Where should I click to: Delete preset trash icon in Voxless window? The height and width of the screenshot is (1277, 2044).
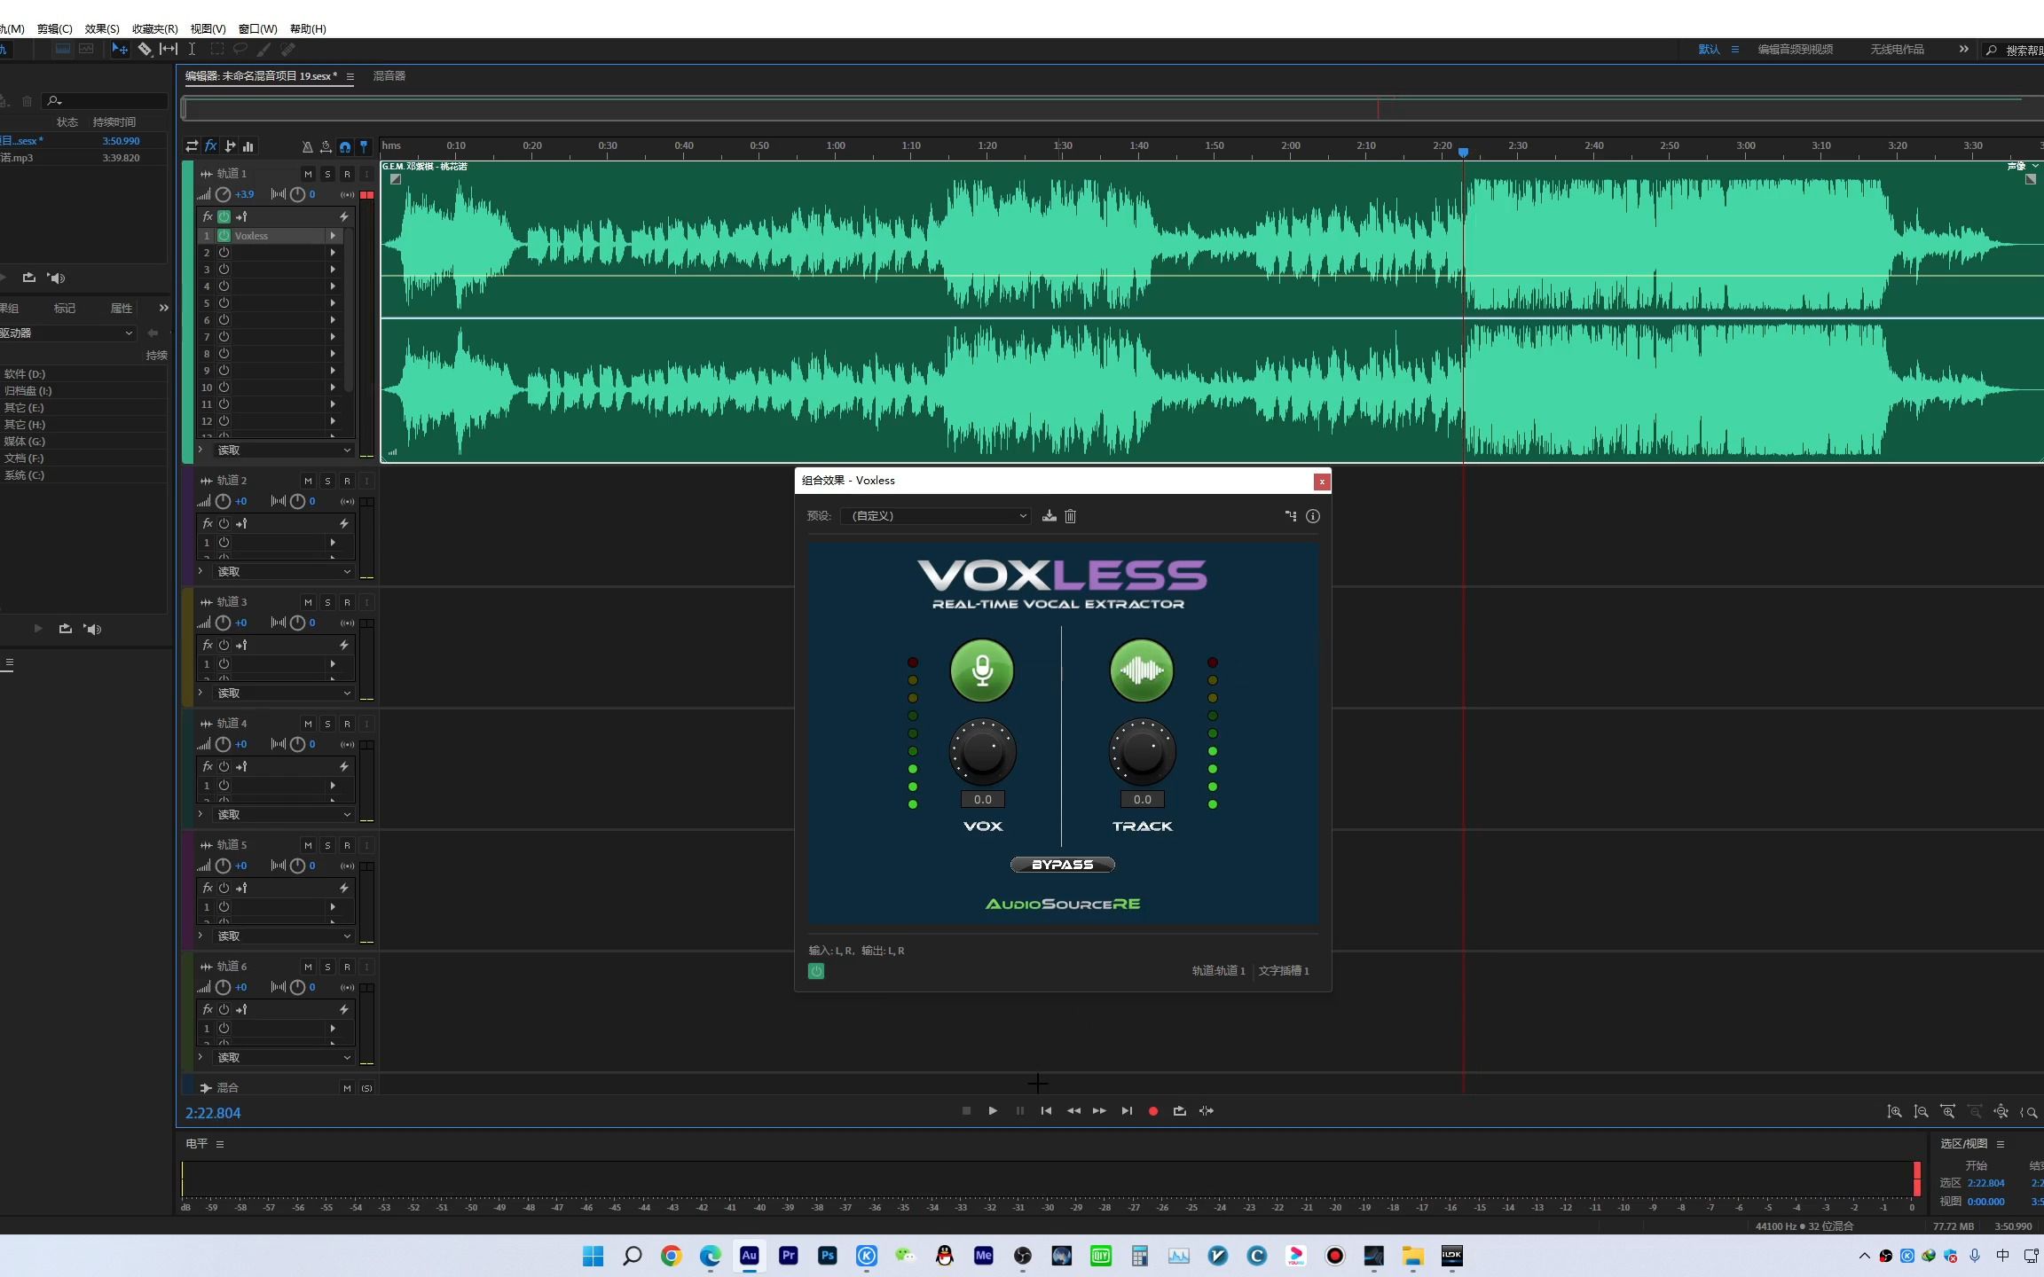[x=1070, y=516]
